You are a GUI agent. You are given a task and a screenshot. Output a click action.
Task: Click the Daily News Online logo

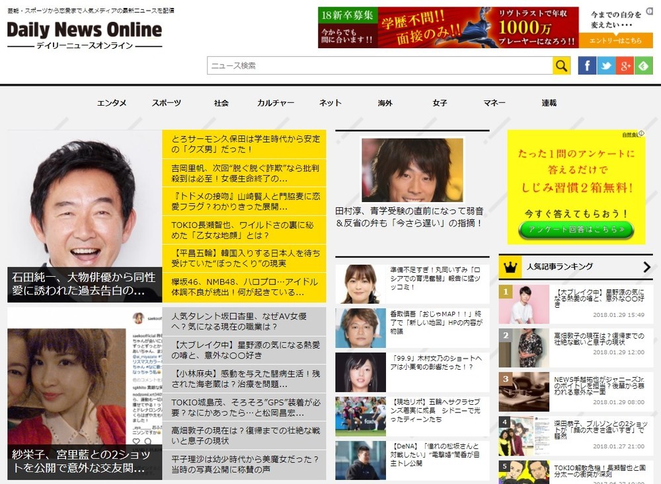coord(85,30)
